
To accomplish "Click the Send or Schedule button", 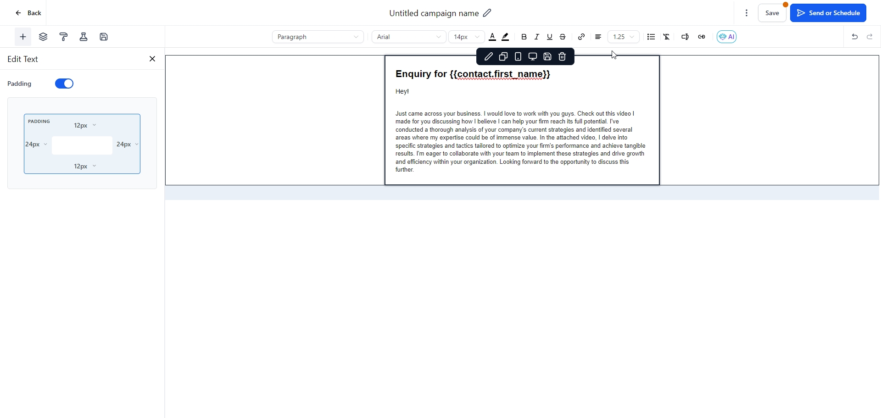I will tap(828, 13).
